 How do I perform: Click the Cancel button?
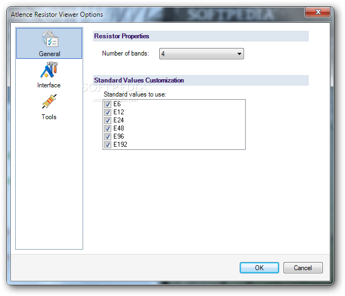click(303, 267)
